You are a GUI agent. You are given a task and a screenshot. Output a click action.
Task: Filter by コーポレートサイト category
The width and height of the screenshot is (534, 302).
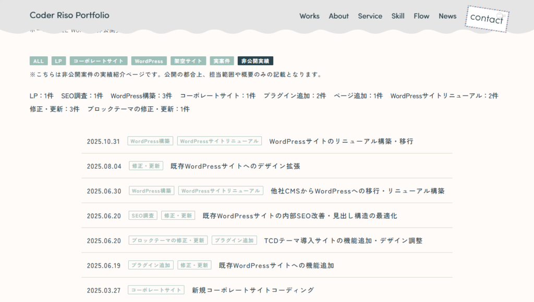pos(99,60)
